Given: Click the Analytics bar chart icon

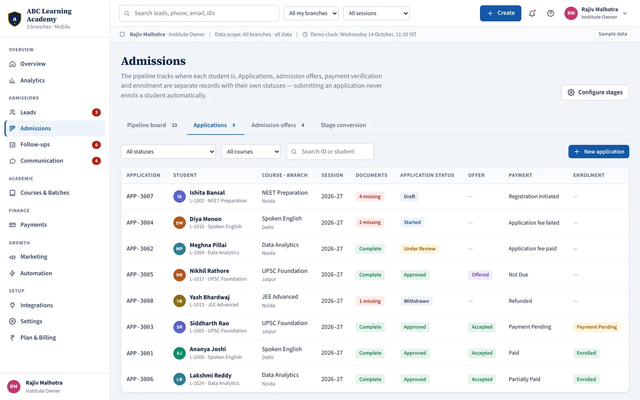Looking at the screenshot, I should pyautogui.click(x=12, y=80).
